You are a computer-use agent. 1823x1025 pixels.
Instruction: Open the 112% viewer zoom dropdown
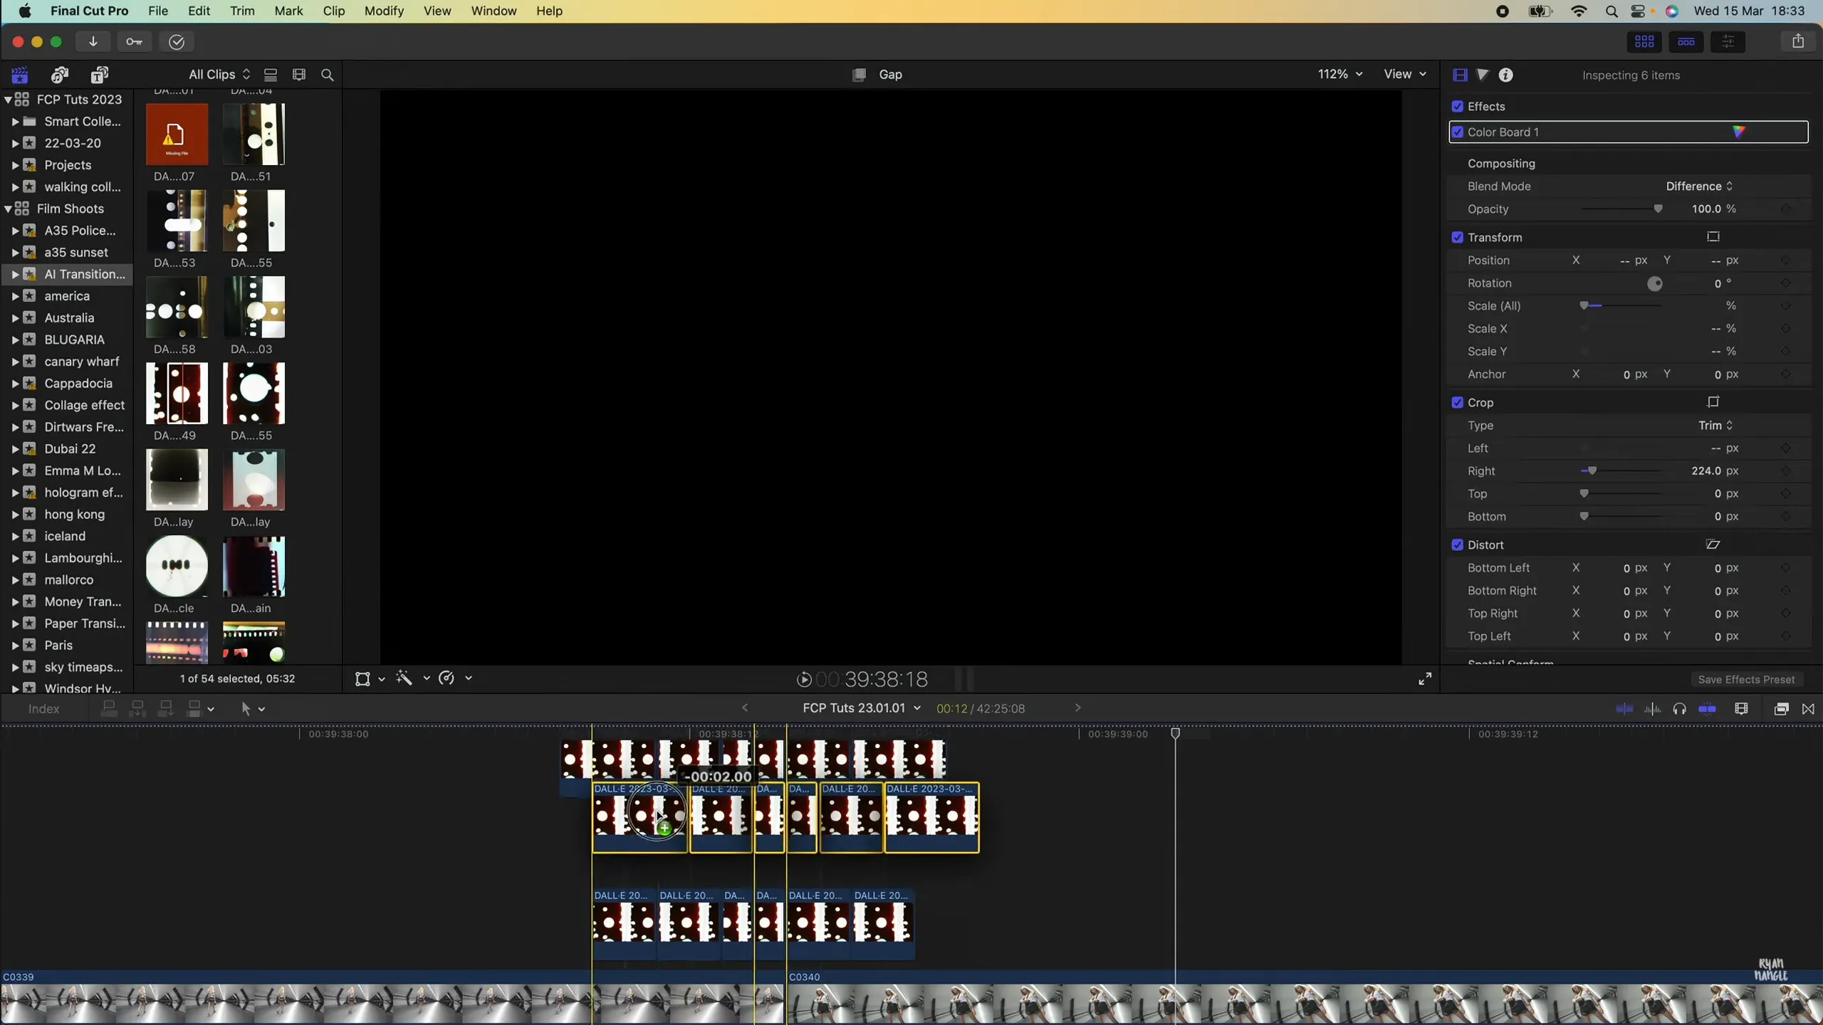click(1340, 74)
